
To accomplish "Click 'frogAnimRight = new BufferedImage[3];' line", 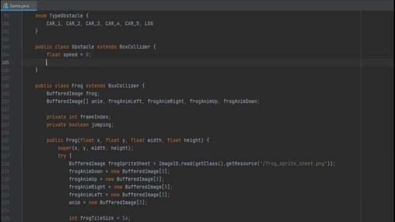I will [121, 187].
